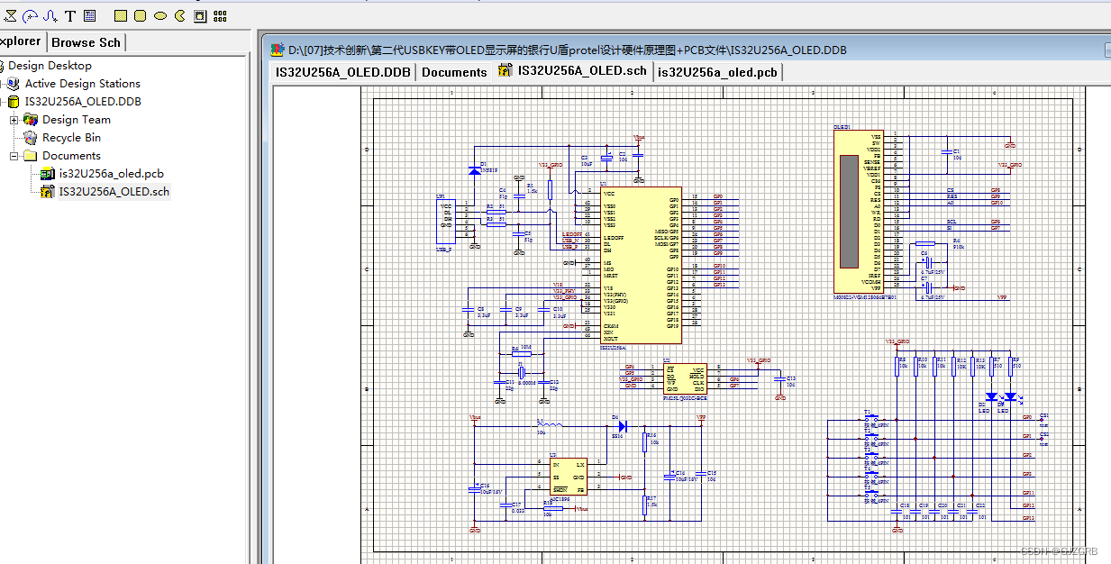
Task: Select the arc drawing tool
Action: pos(30,15)
